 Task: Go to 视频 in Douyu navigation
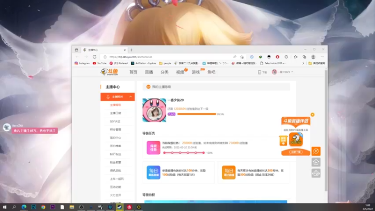tap(180, 72)
